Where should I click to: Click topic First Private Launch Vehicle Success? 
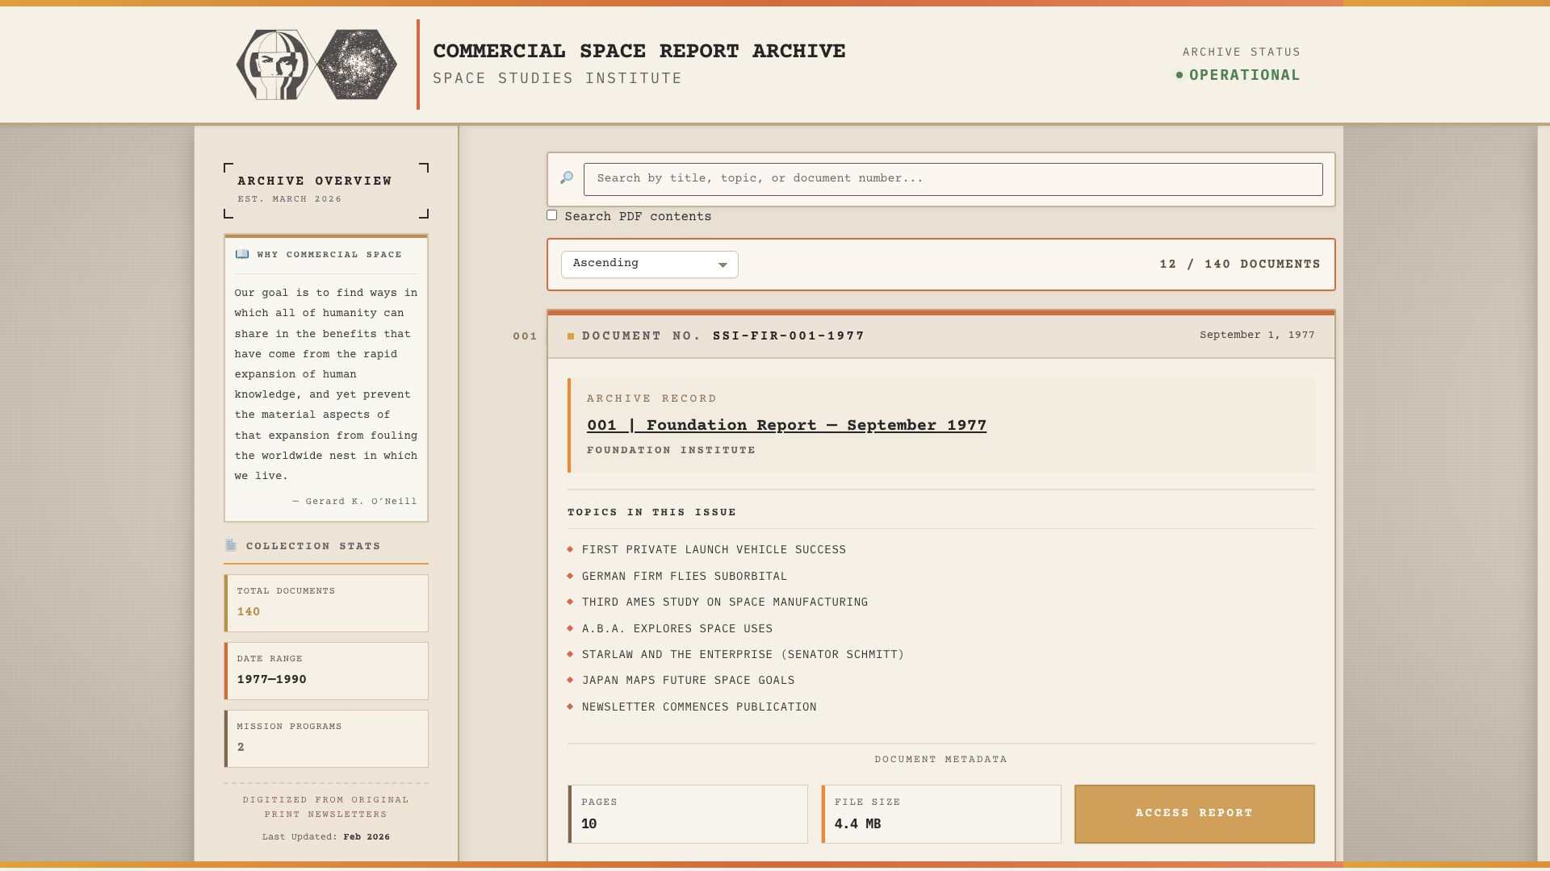coord(714,550)
